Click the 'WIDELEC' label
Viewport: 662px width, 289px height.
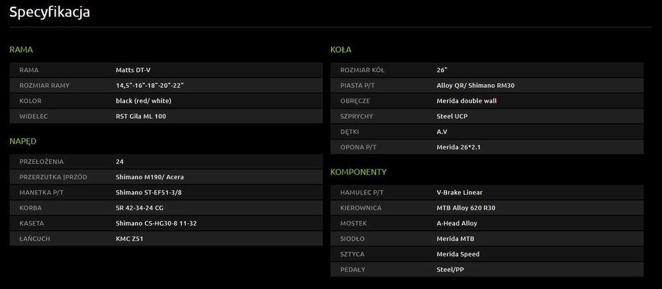coord(34,116)
